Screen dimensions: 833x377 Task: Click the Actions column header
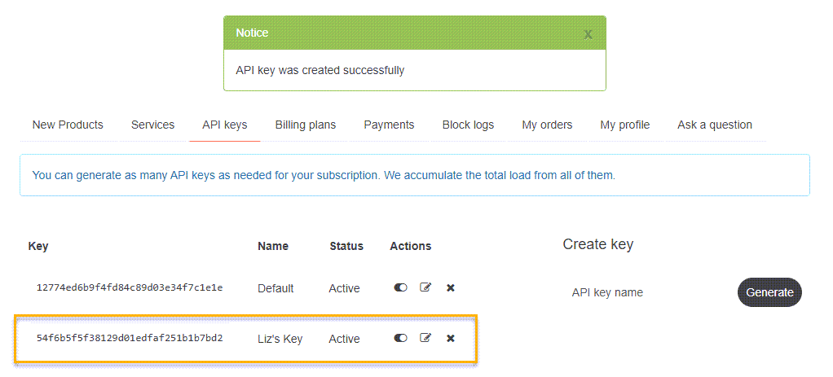pos(411,247)
